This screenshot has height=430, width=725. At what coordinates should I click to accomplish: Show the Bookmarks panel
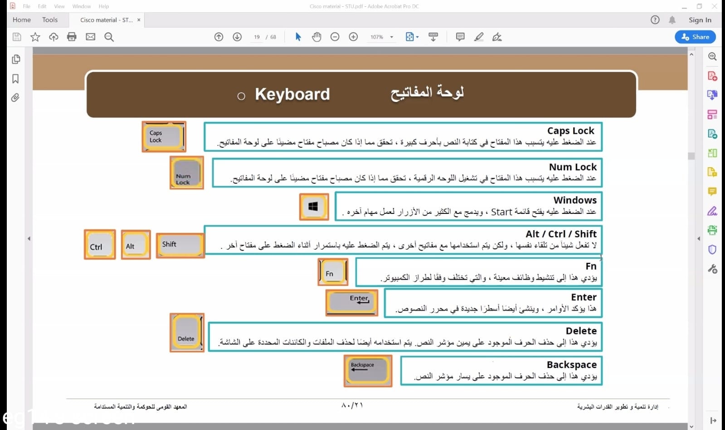click(x=15, y=79)
